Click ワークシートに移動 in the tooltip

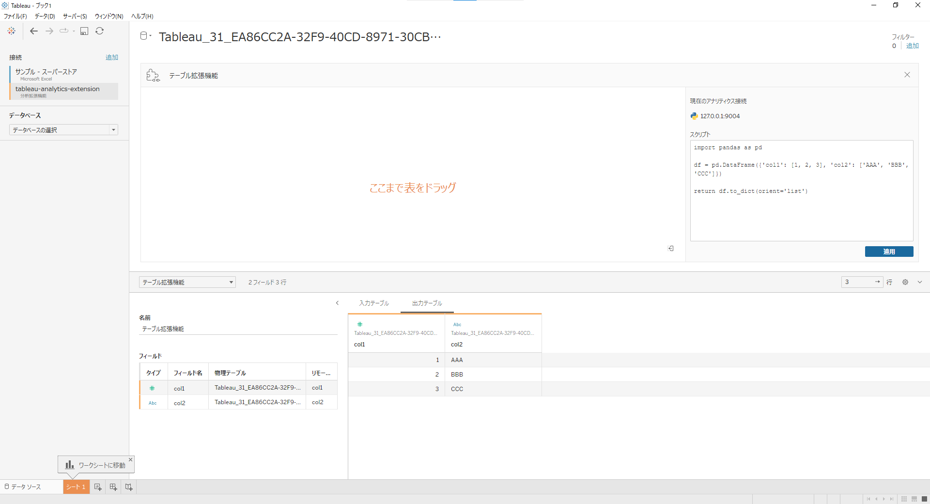pos(95,465)
